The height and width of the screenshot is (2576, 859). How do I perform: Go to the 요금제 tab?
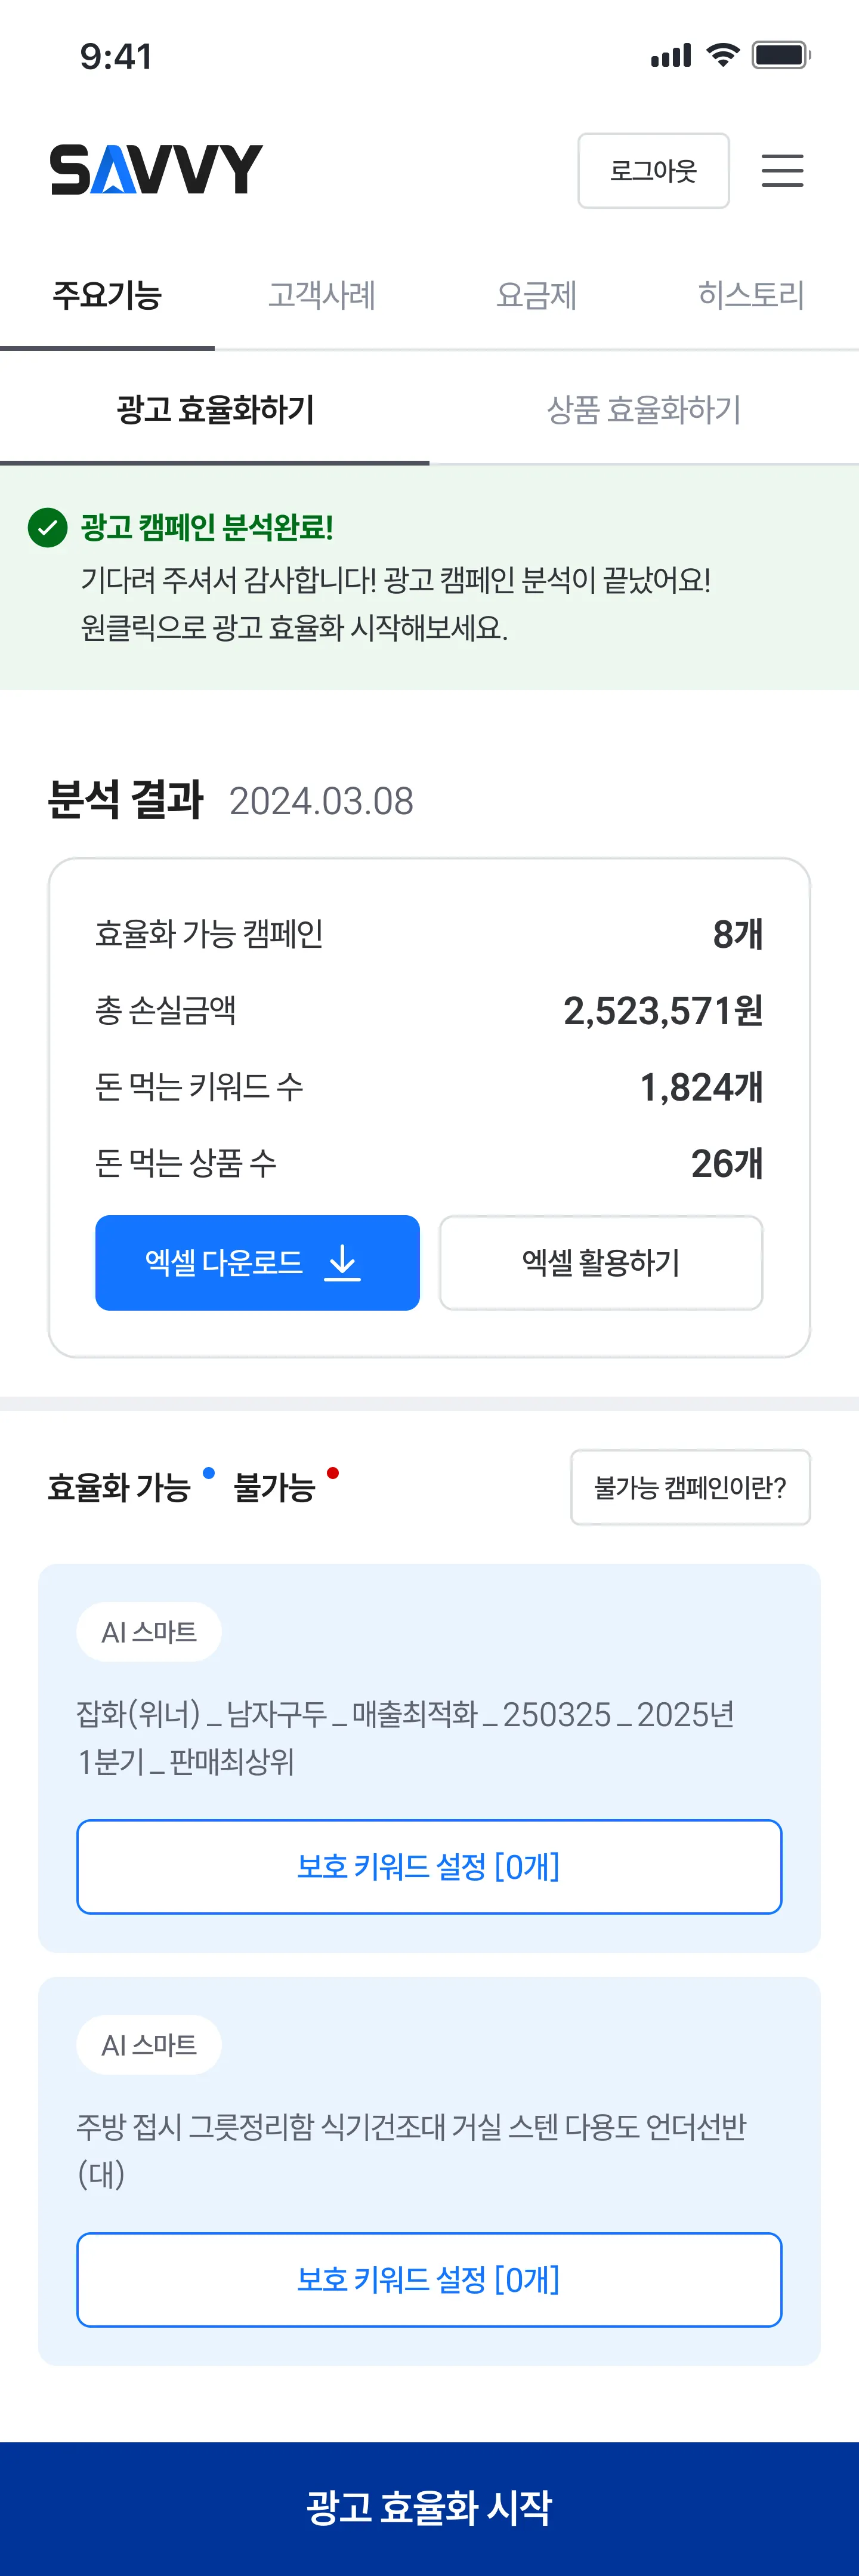click(537, 296)
